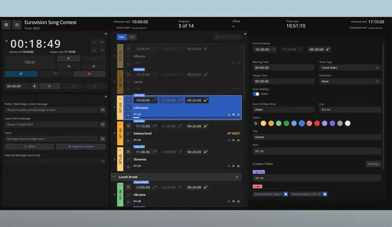Edit the Cue field SF1.14

click(350, 109)
